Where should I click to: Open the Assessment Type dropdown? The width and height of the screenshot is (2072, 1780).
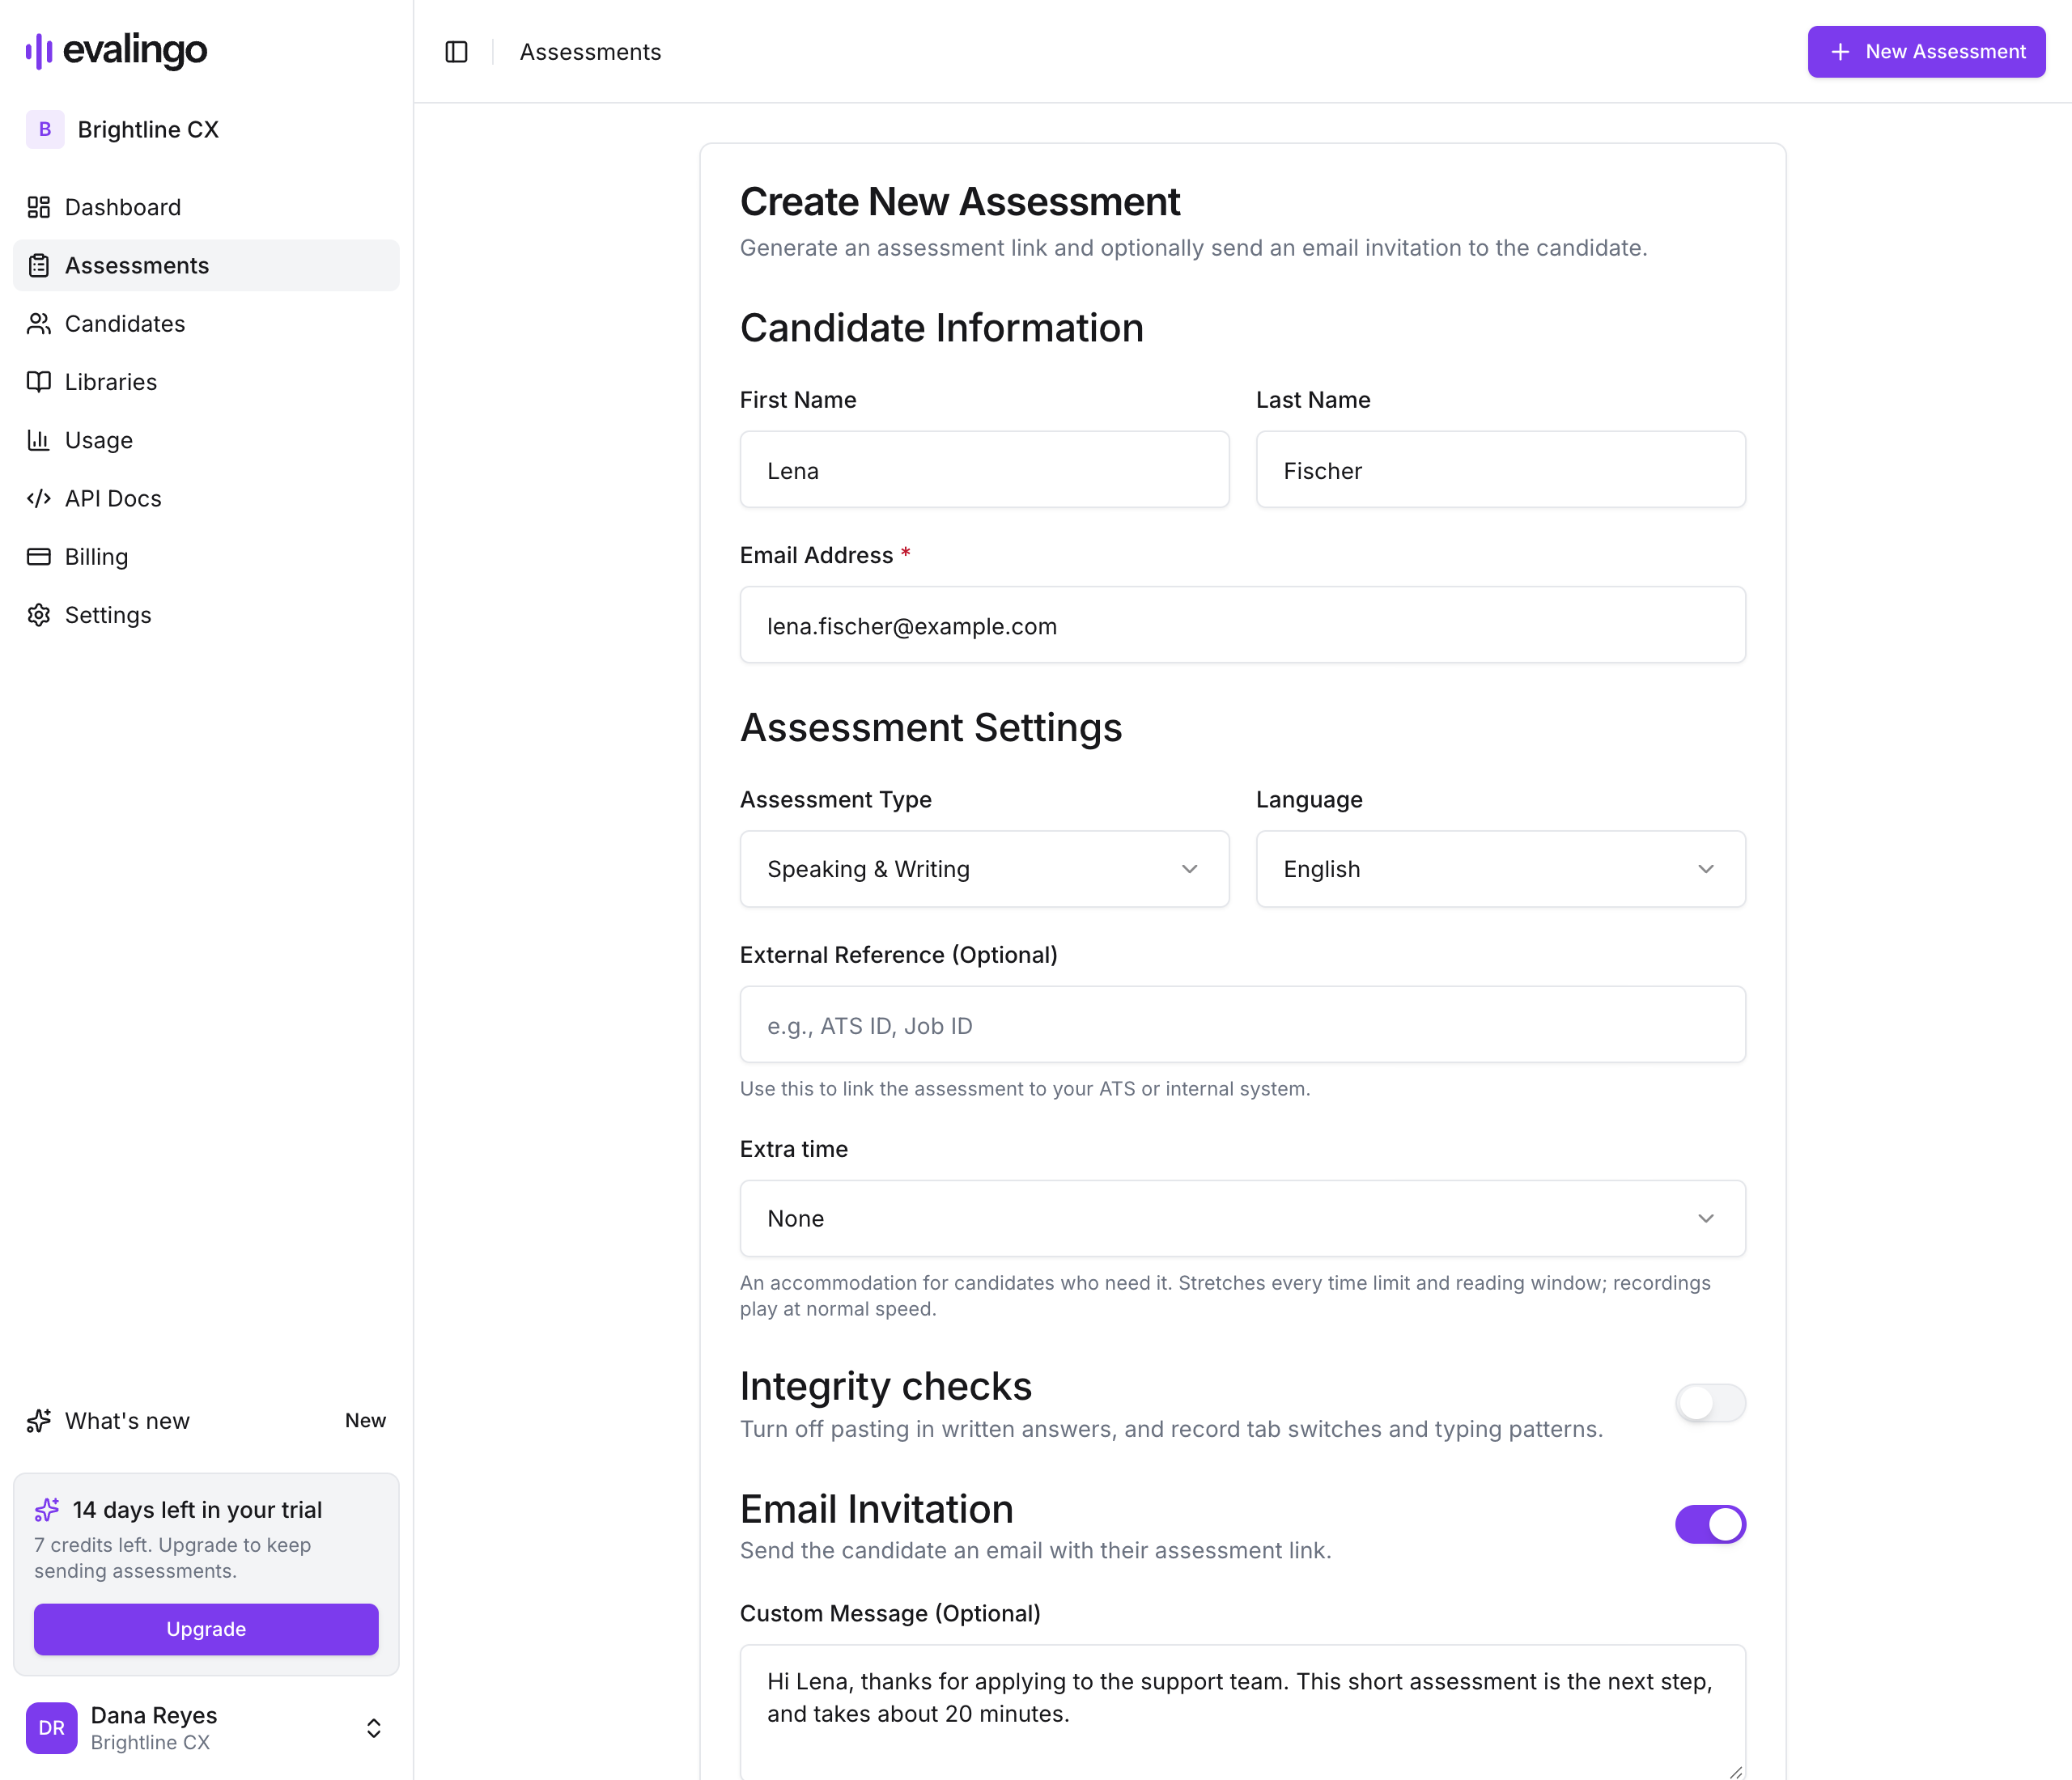click(984, 868)
